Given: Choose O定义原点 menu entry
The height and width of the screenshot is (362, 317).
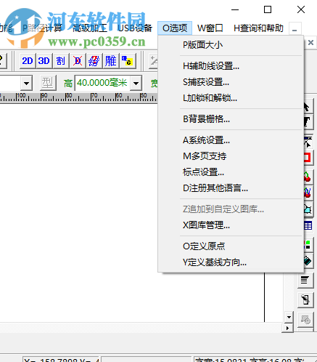Looking at the screenshot, I should [x=231, y=246].
